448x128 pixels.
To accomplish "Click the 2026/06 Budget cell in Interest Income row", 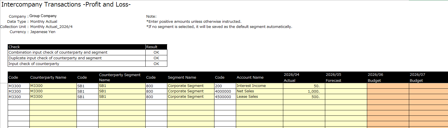I will pyautogui.click(x=388, y=86).
